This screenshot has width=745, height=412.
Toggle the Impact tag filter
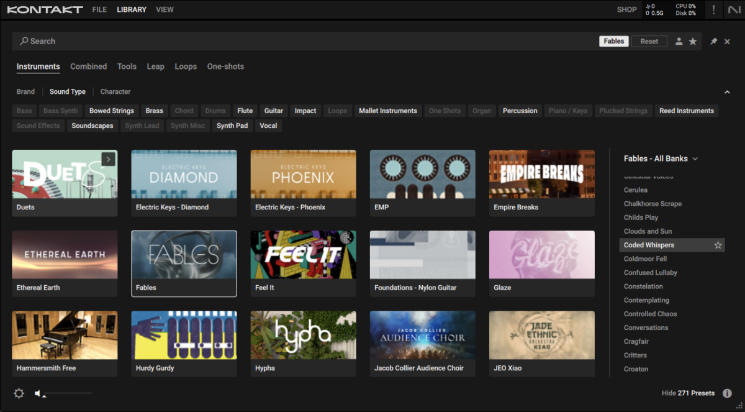pos(305,111)
